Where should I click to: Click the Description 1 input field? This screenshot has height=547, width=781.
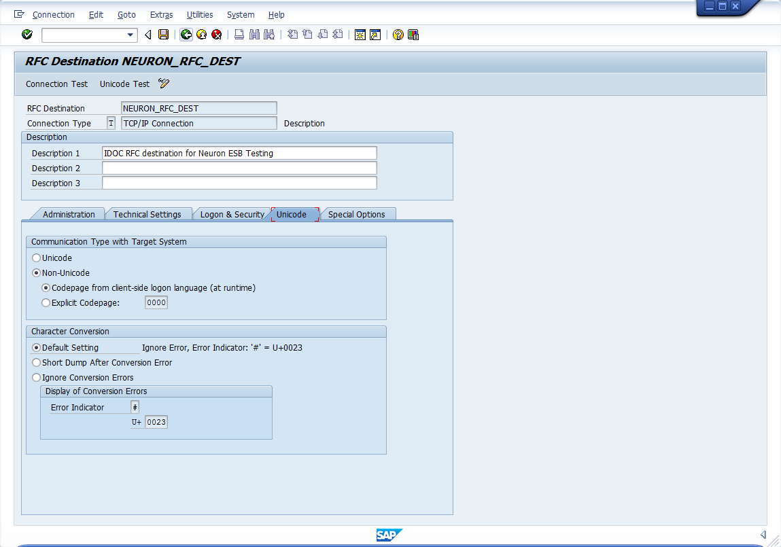pos(239,154)
